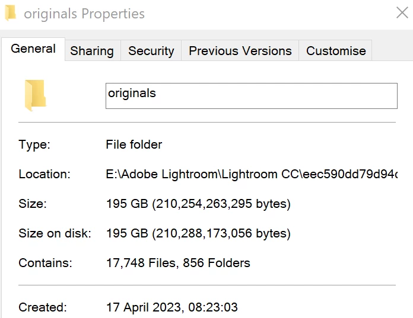The image size is (413, 318).
Task: Click the Size on disk value
Action: coord(198,233)
